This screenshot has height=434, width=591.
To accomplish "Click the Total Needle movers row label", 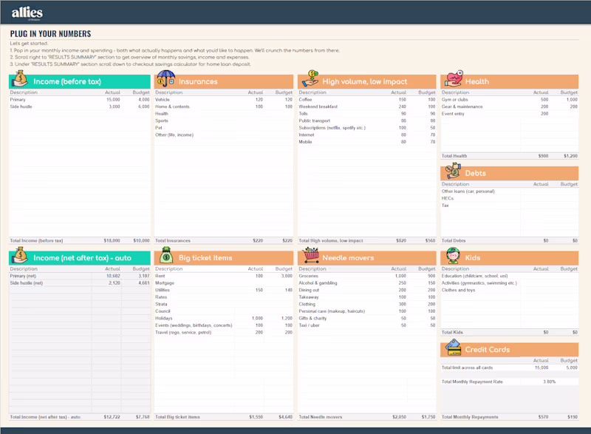I will coord(321,417).
